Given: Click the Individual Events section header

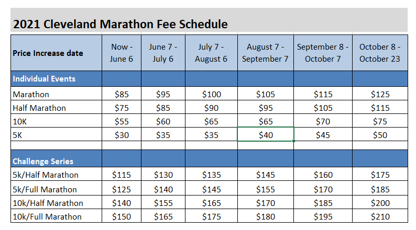Looking at the screenshot, I should [44, 79].
